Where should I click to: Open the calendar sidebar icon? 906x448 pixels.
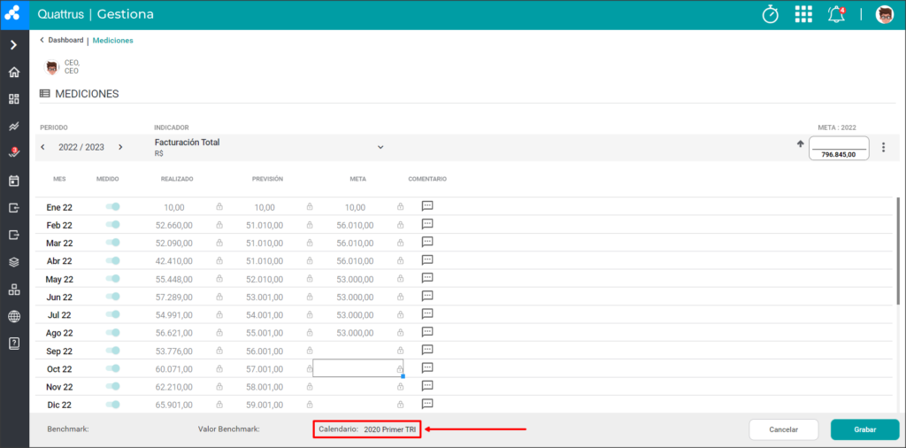point(14,181)
